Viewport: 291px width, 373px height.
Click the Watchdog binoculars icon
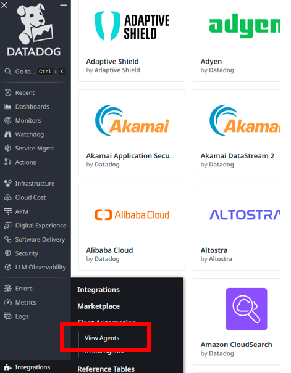(x=8, y=134)
